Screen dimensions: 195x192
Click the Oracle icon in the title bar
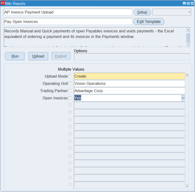(3, 3)
